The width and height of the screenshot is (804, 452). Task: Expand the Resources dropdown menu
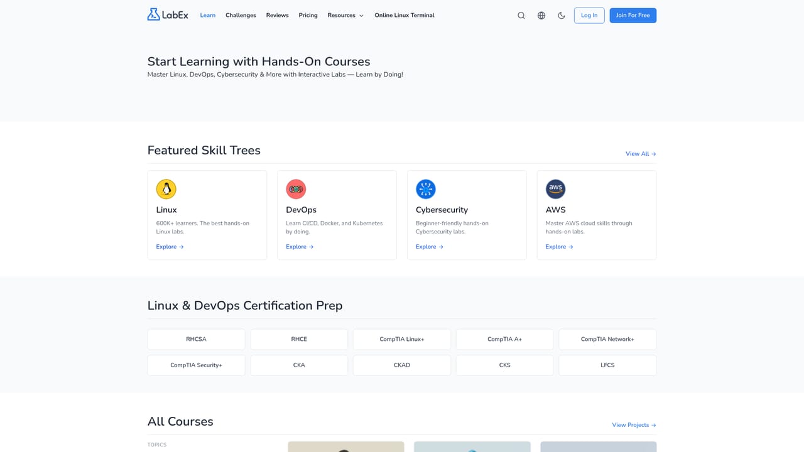click(x=345, y=15)
